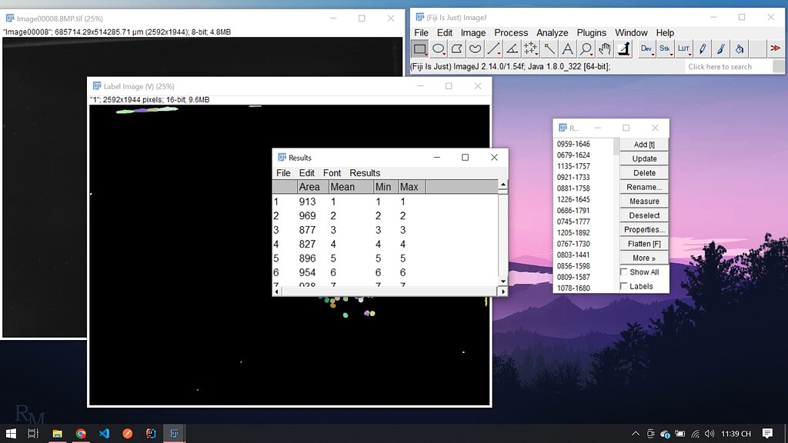Open the Font menu in Results window
Viewport: 788px width, 443px height.
332,172
